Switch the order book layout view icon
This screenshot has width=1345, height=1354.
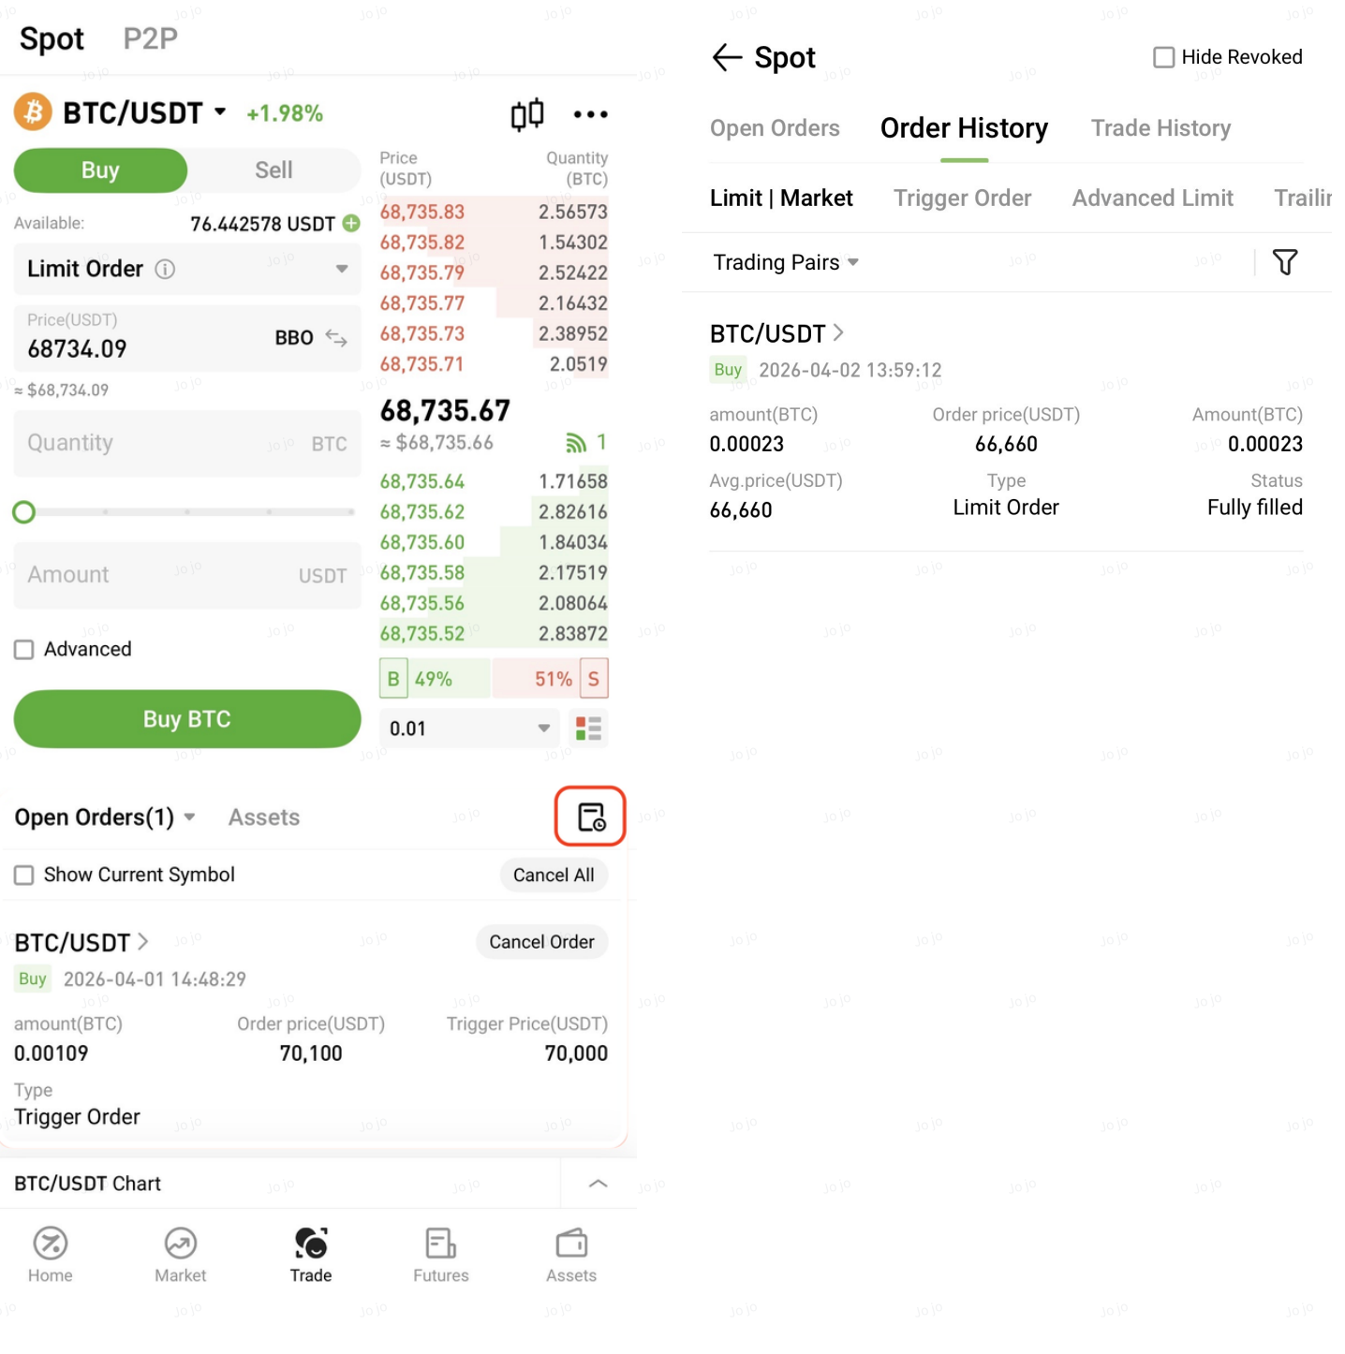[x=588, y=729]
